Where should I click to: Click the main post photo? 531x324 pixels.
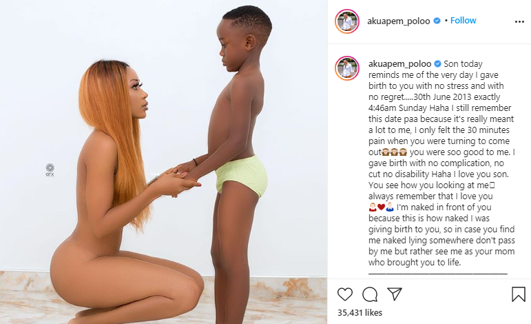point(163,162)
